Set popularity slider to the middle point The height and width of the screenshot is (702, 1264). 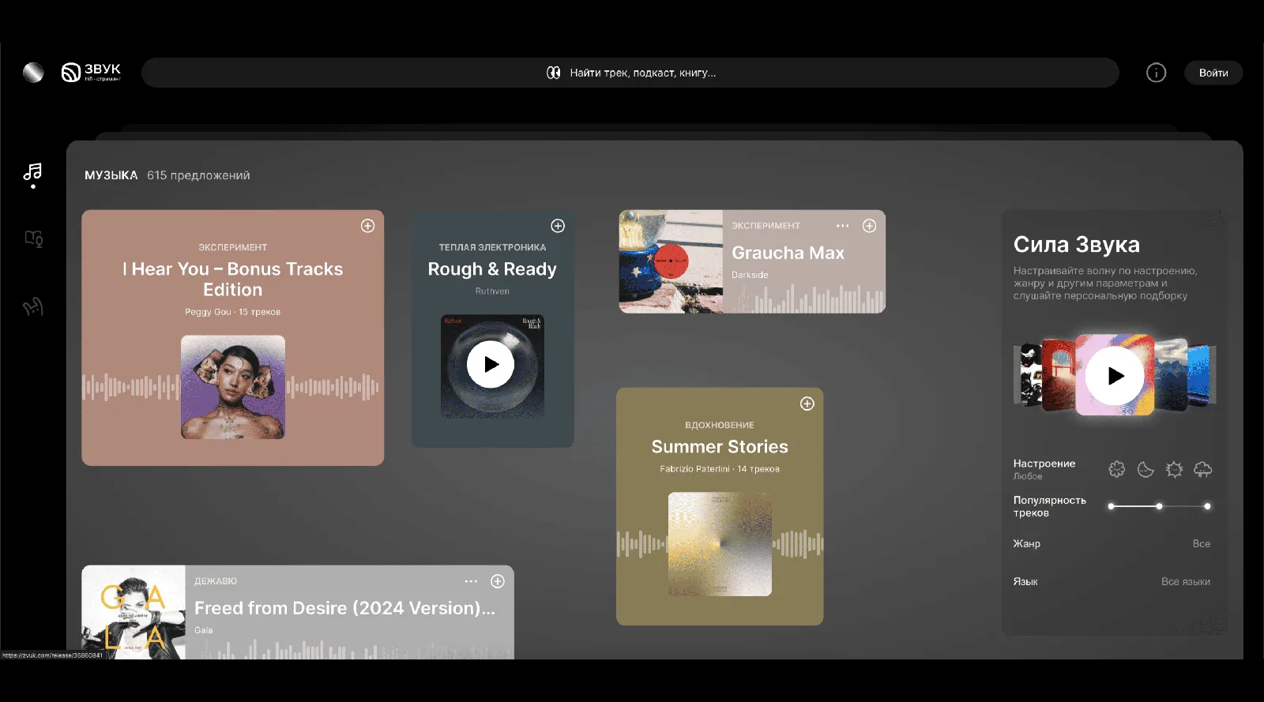(x=1159, y=506)
